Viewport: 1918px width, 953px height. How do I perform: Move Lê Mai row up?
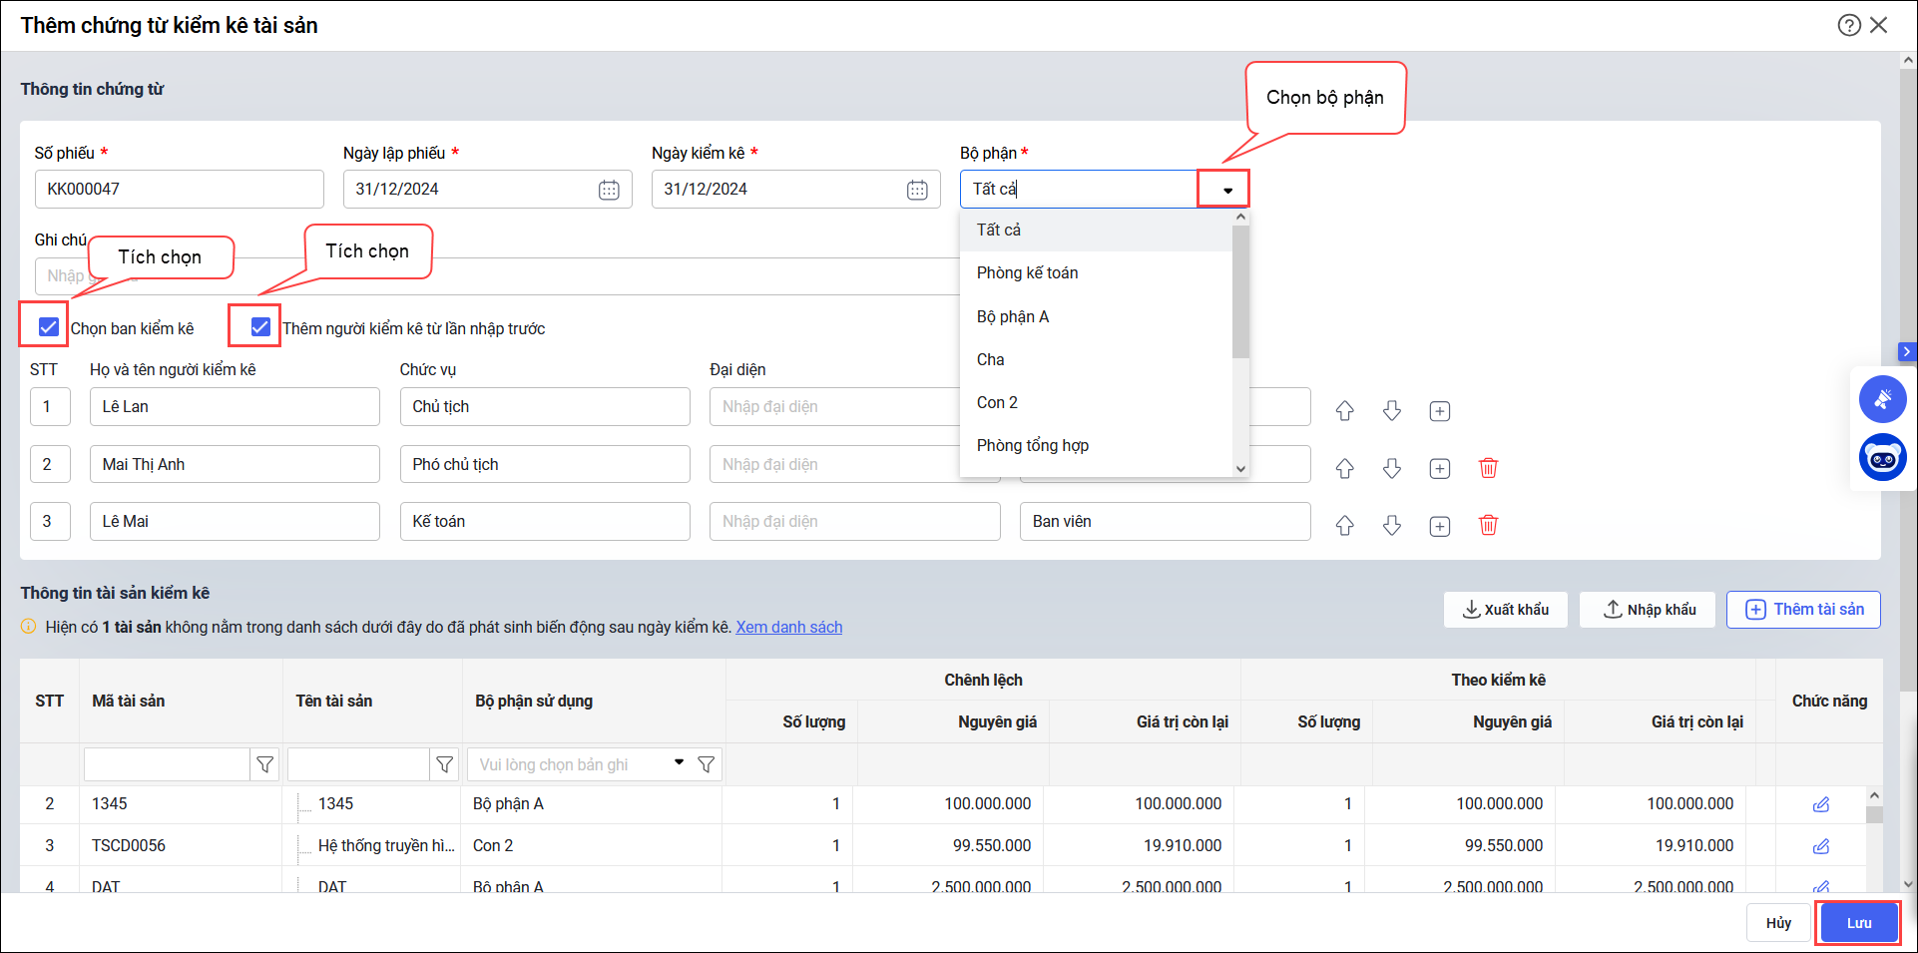coord(1344,526)
